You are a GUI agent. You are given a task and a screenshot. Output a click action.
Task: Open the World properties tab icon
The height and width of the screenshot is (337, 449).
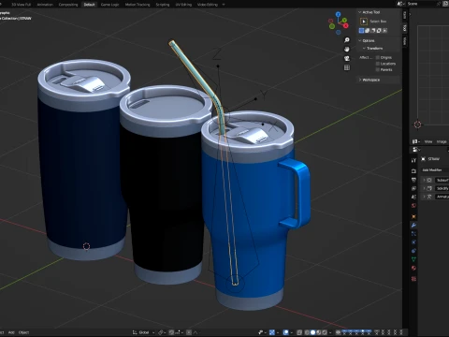(413, 206)
